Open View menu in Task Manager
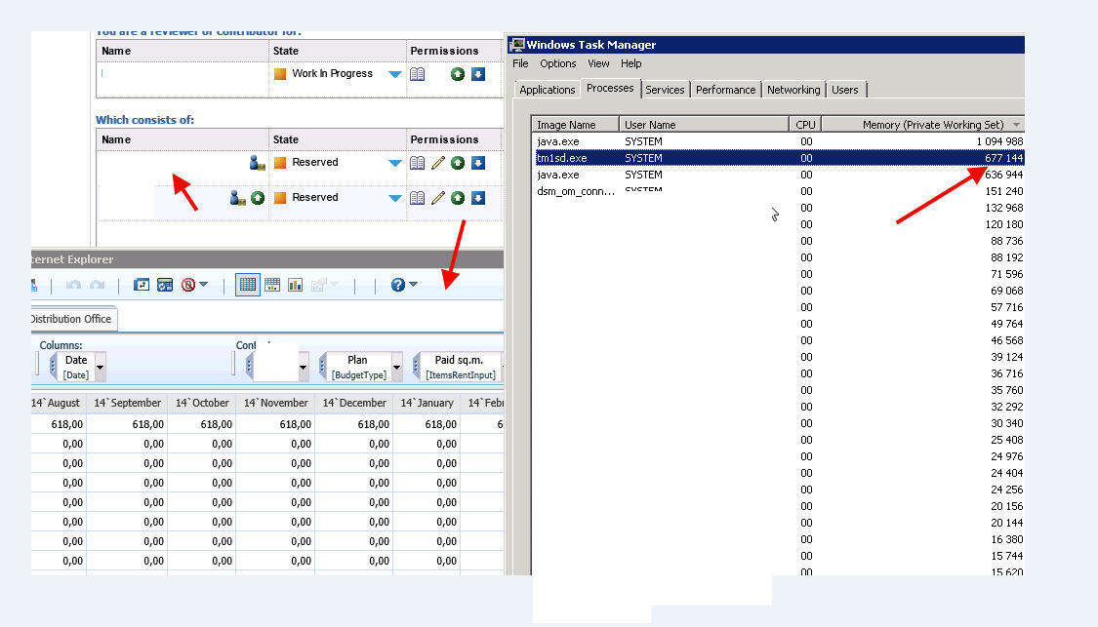1098x627 pixels. (x=598, y=63)
